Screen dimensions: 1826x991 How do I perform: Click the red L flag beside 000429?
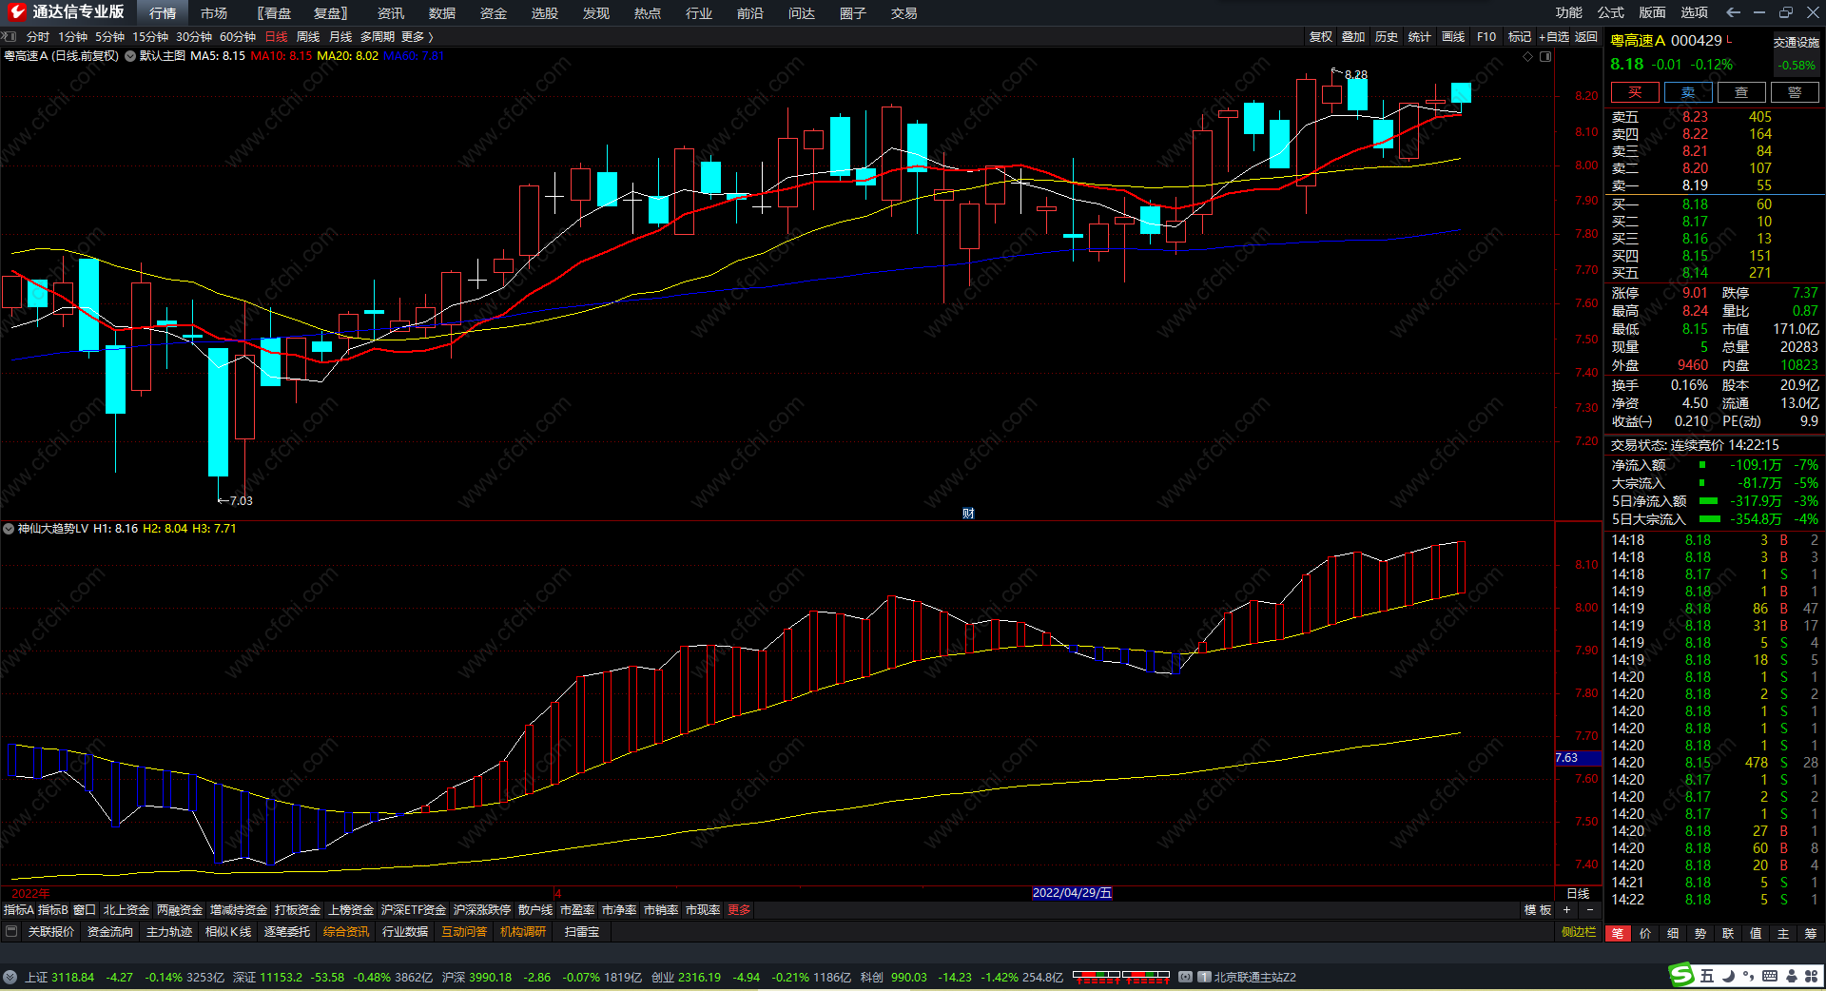pos(1729,39)
